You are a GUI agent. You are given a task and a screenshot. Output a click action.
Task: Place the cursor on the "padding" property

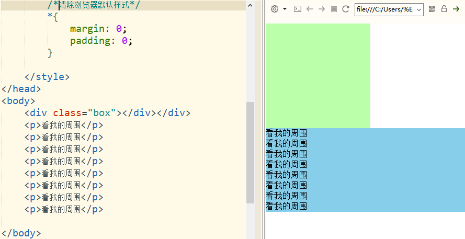pyautogui.click(x=90, y=41)
